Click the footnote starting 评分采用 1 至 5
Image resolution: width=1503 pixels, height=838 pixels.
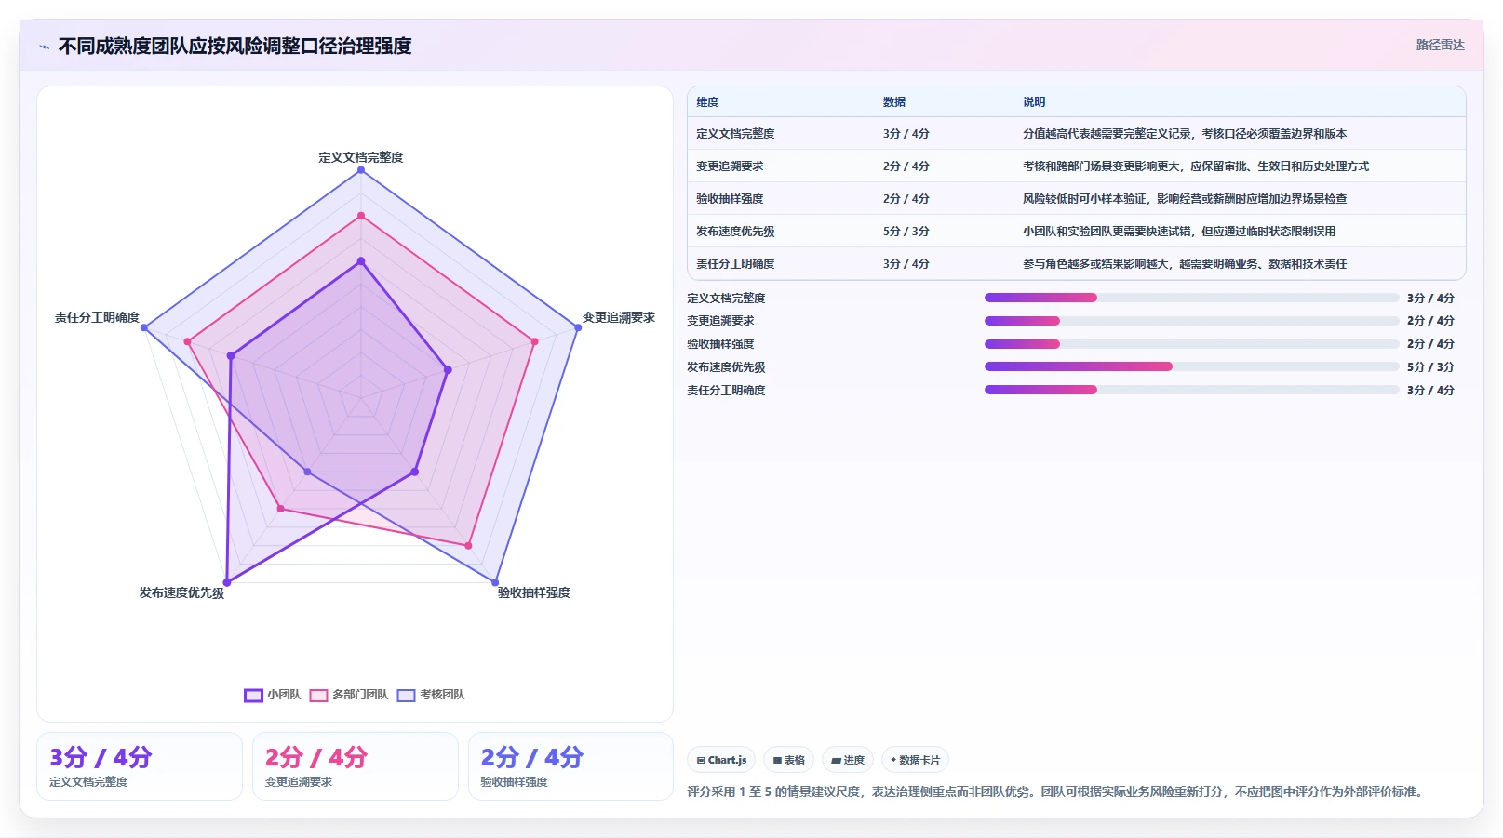pos(1056,792)
